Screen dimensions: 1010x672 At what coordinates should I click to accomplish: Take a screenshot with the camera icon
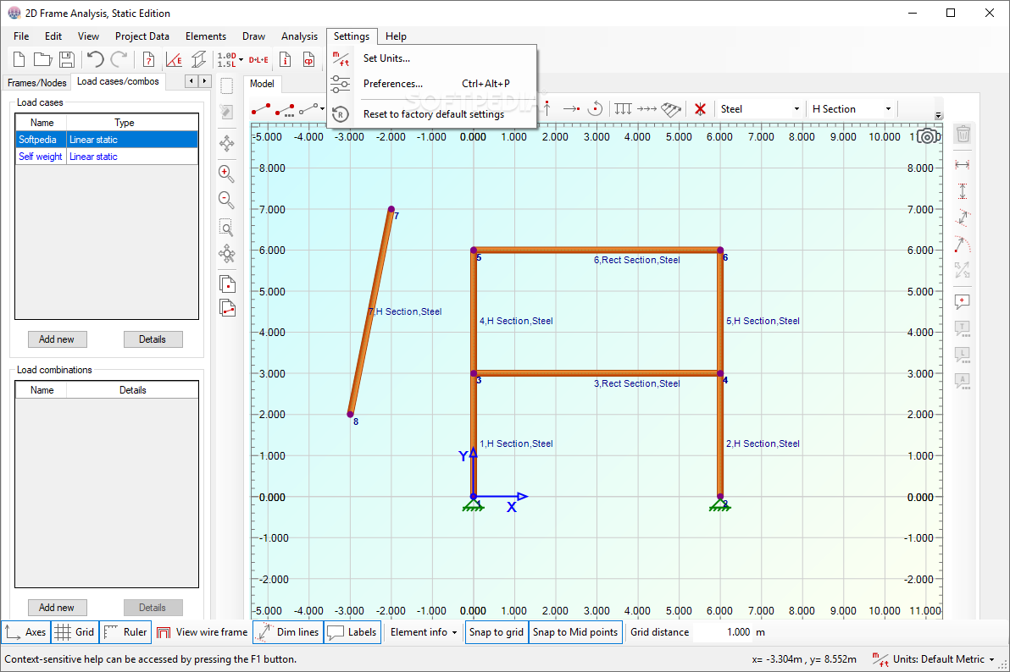(928, 136)
